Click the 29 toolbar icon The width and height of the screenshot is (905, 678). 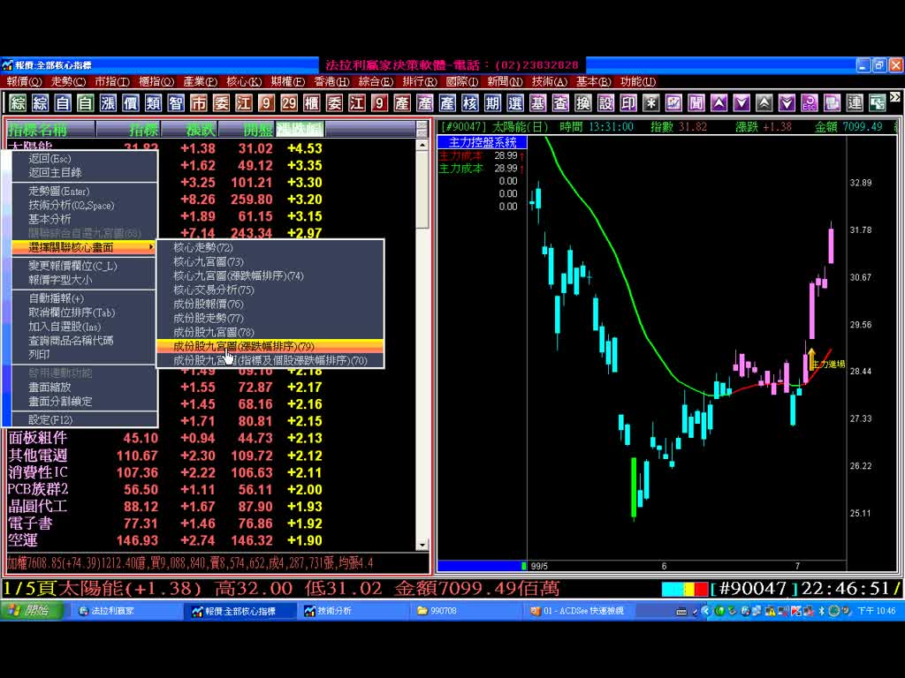(x=289, y=103)
